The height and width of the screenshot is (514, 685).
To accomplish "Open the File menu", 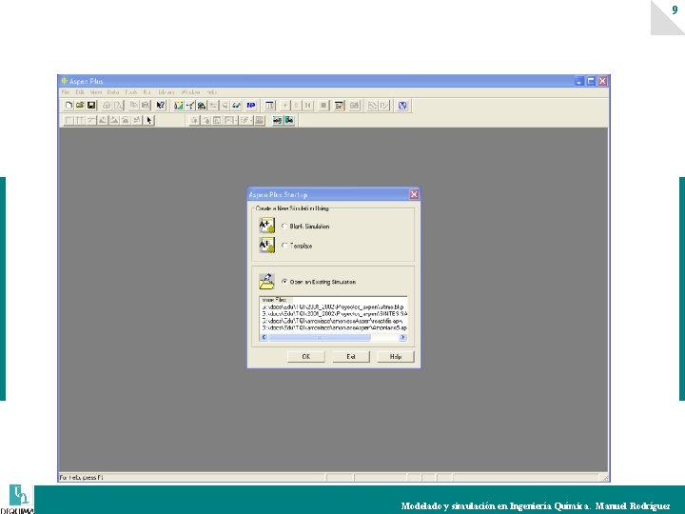I will 66,92.
